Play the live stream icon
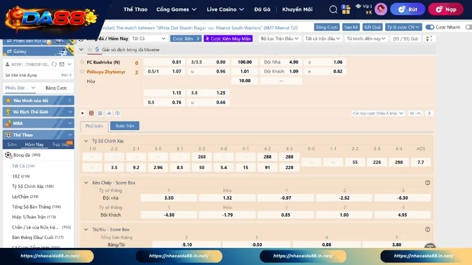472x265 pixels. [83, 113]
